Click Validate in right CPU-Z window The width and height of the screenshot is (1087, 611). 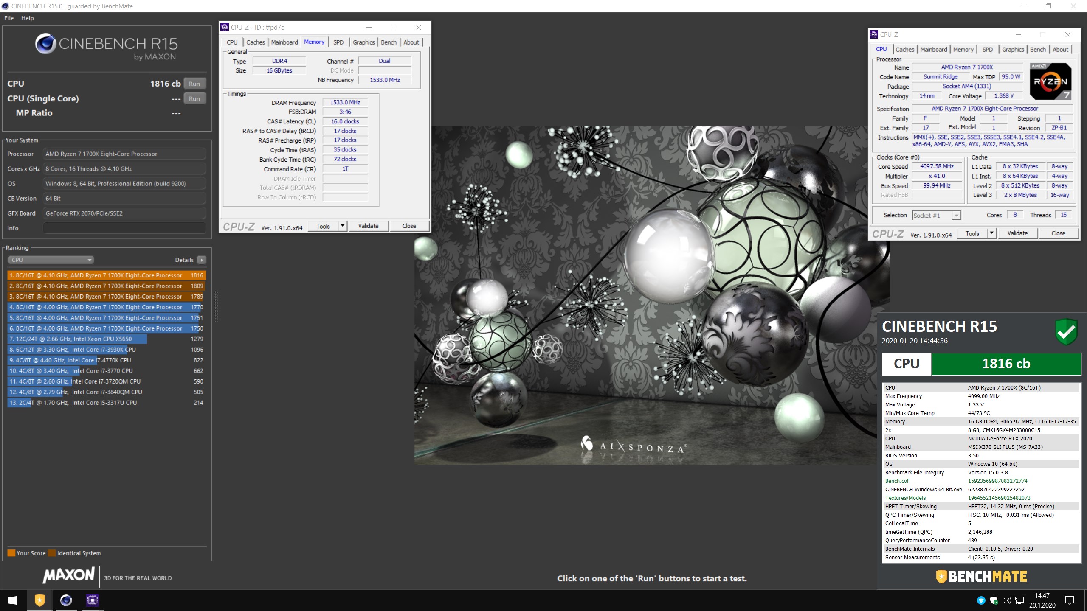pyautogui.click(x=1017, y=233)
